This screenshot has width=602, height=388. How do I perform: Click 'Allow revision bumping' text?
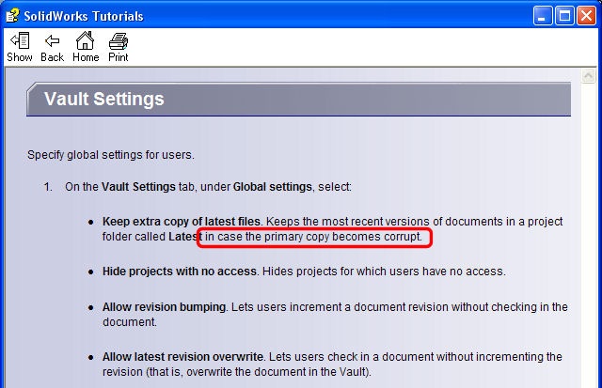165,307
